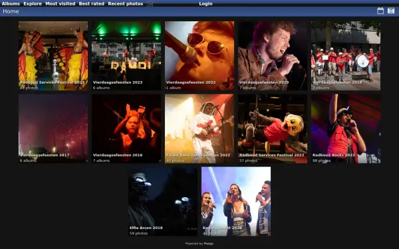Open Radboud Services Festival 2023 album

(x=53, y=56)
